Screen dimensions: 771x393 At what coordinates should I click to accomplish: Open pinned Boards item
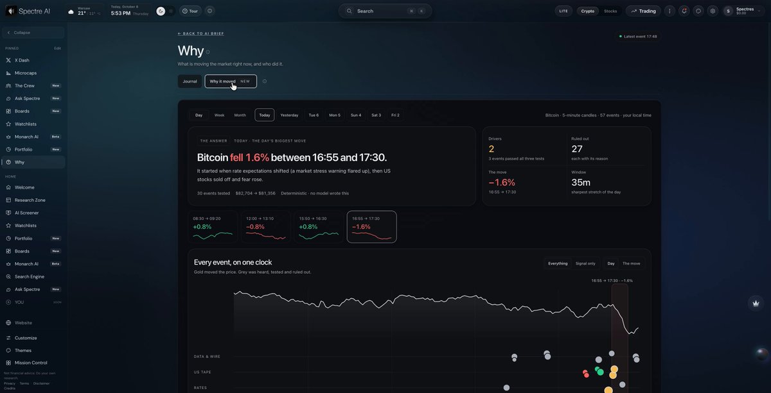click(x=33, y=112)
